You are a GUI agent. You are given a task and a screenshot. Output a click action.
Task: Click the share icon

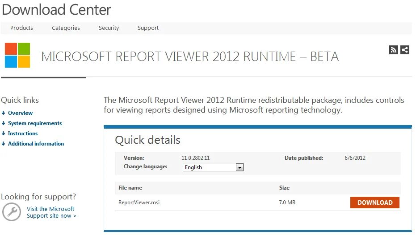click(x=404, y=50)
